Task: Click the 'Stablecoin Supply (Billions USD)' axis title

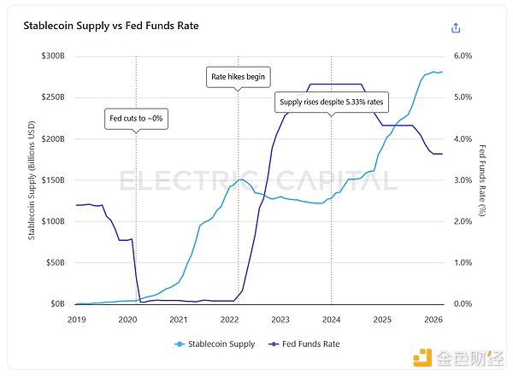Action: pyautogui.click(x=32, y=179)
